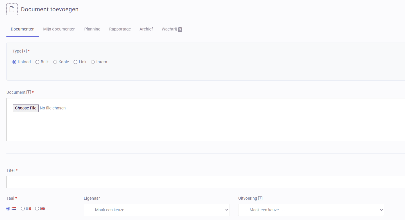
Task: Click the info icon next to Document label
Action: click(x=28, y=92)
